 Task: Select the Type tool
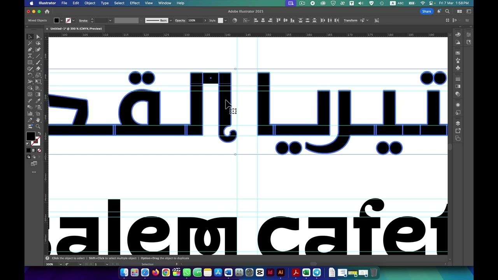tap(30, 56)
